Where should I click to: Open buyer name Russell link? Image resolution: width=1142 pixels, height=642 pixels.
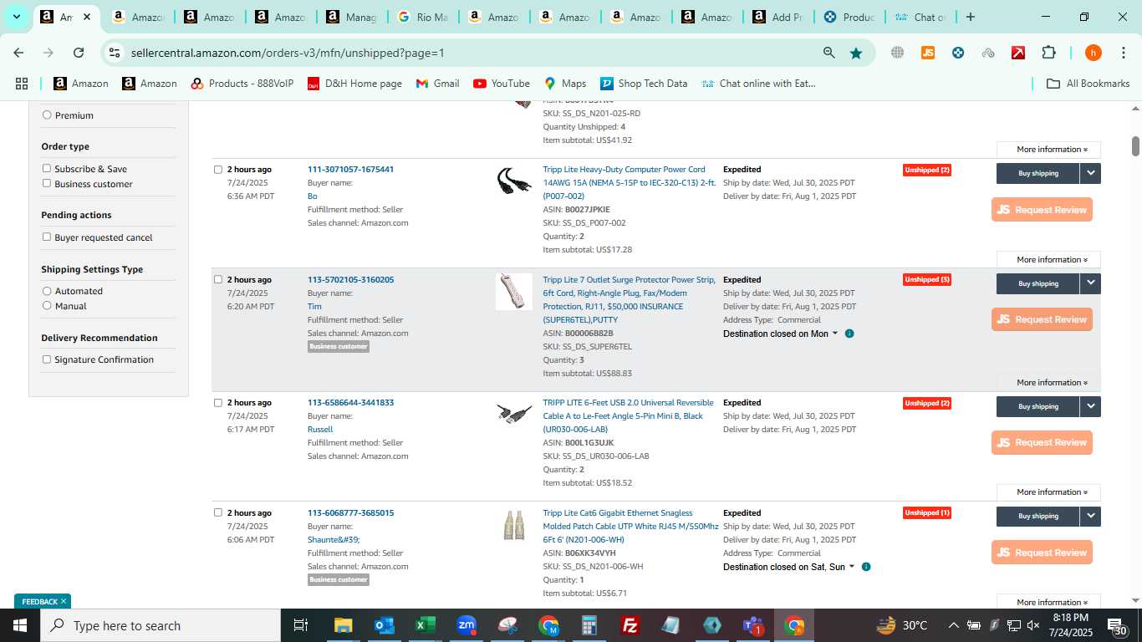click(320, 430)
